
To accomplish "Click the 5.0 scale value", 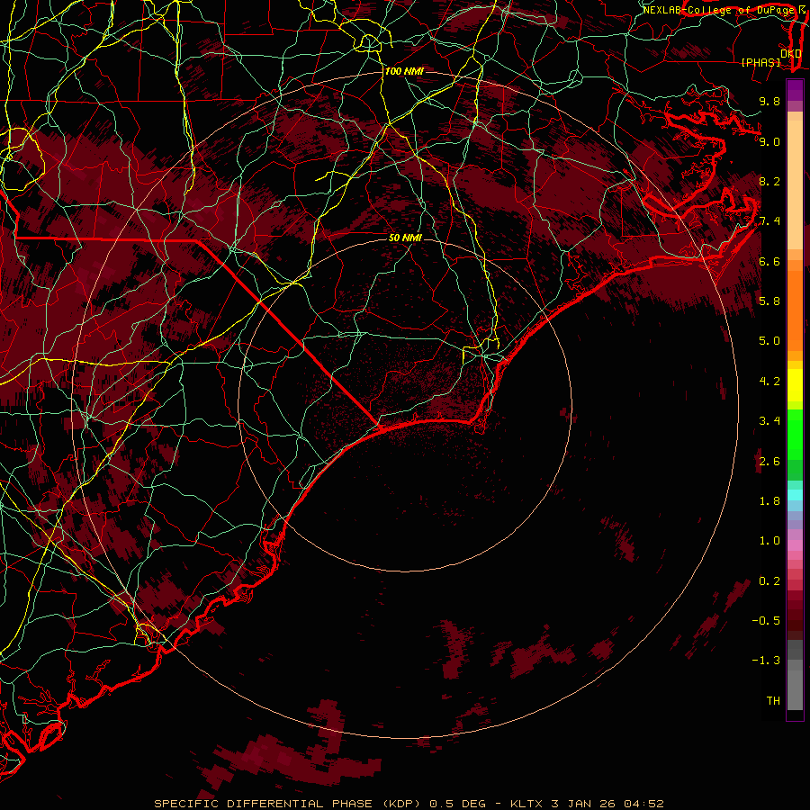I will (769, 341).
